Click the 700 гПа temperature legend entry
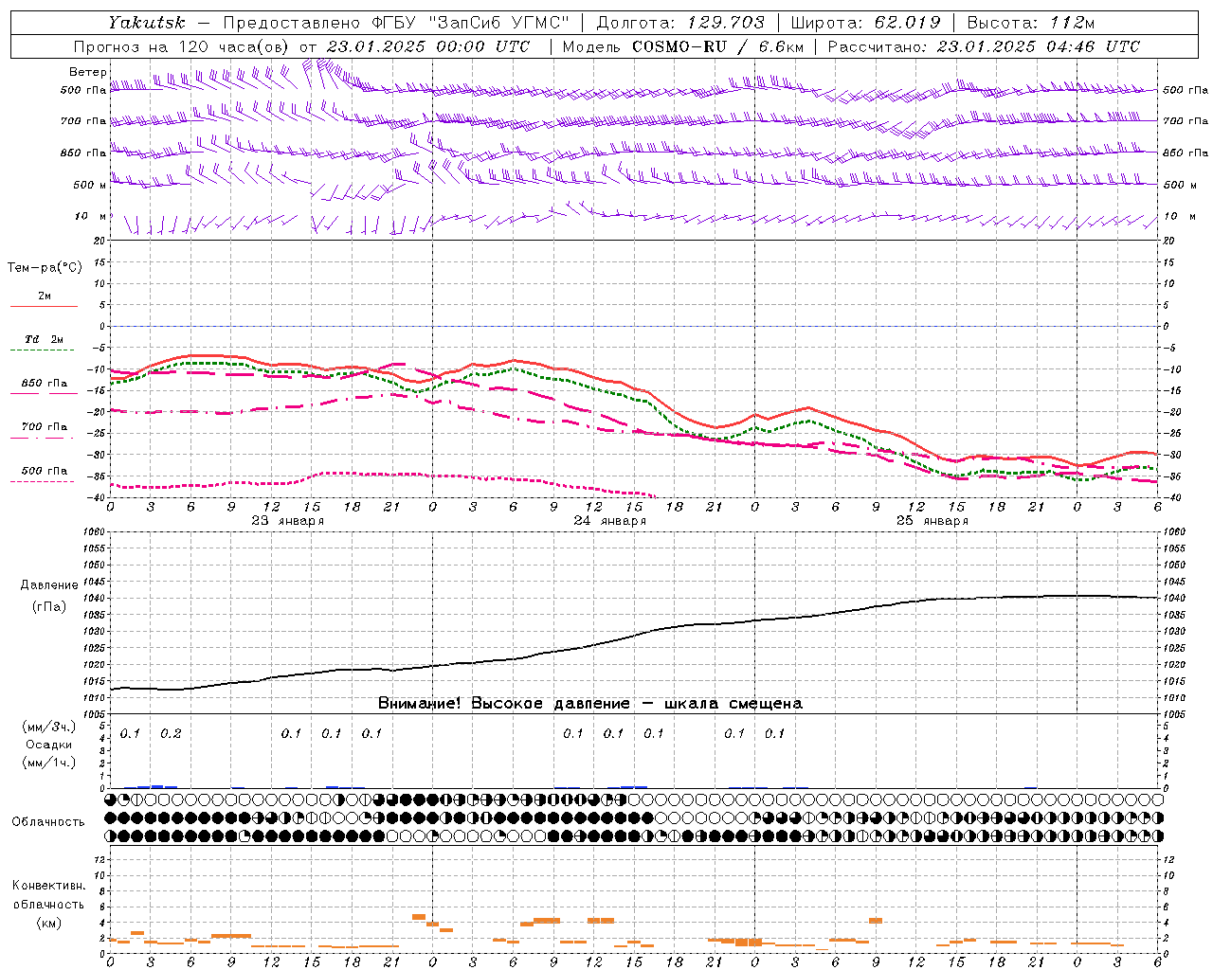Image resolution: width=1213 pixels, height=970 pixels. point(45,426)
